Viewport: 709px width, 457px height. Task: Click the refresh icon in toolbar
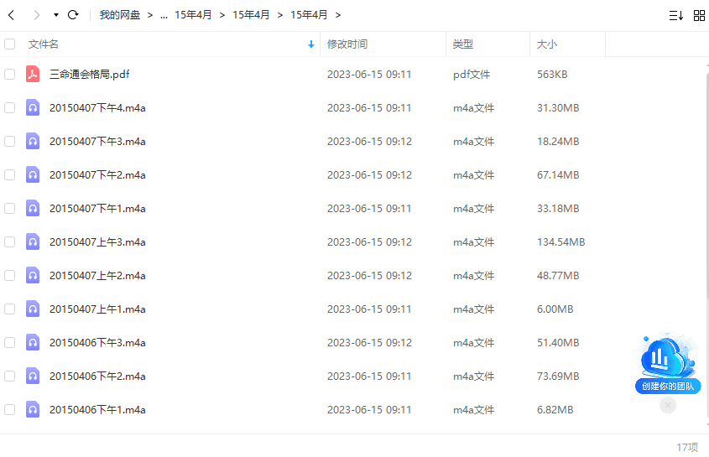coord(73,15)
